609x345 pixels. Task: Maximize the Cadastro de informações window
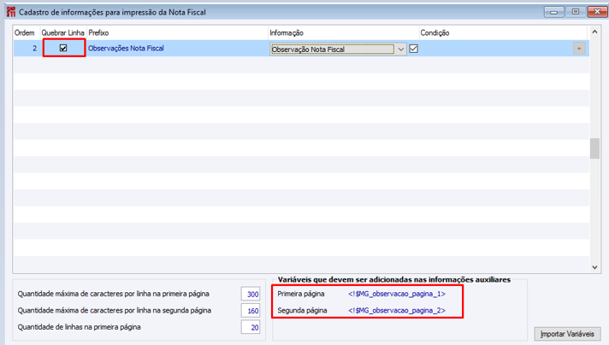click(x=576, y=12)
